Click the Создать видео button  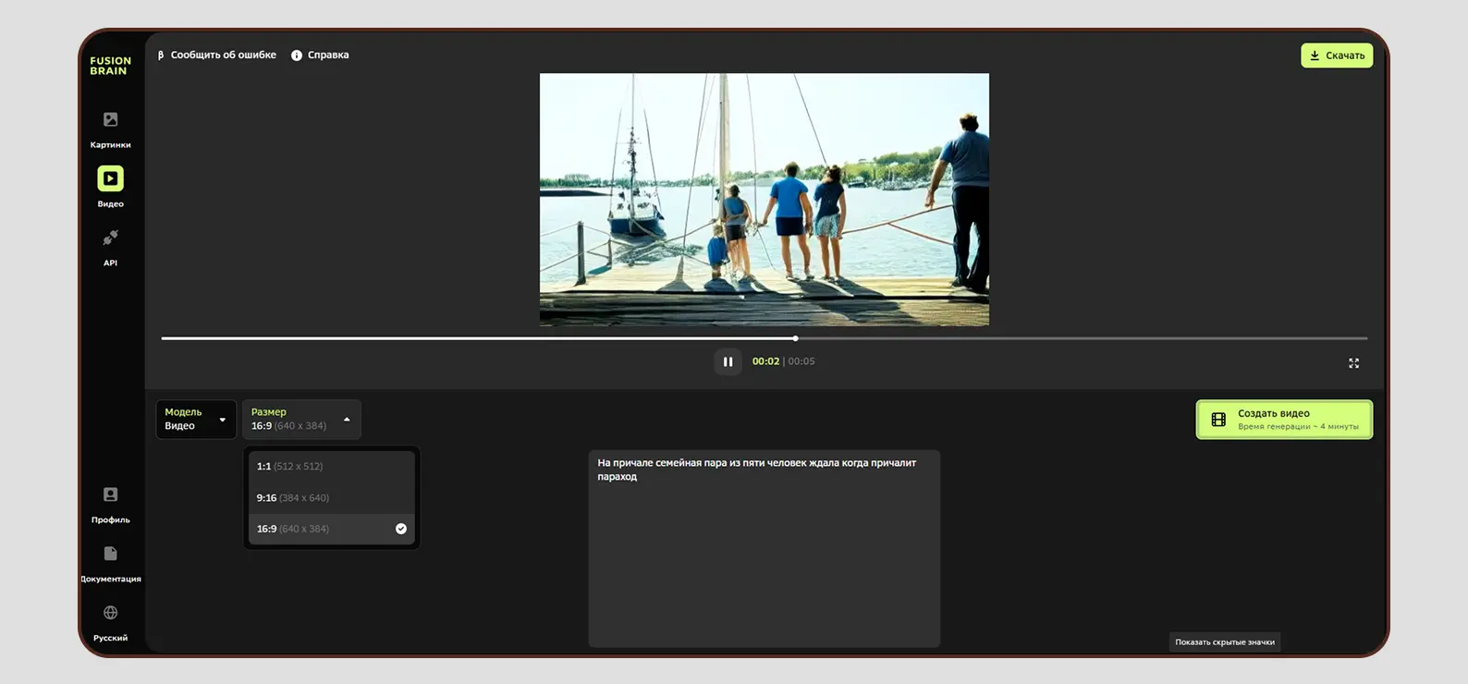[x=1284, y=420]
